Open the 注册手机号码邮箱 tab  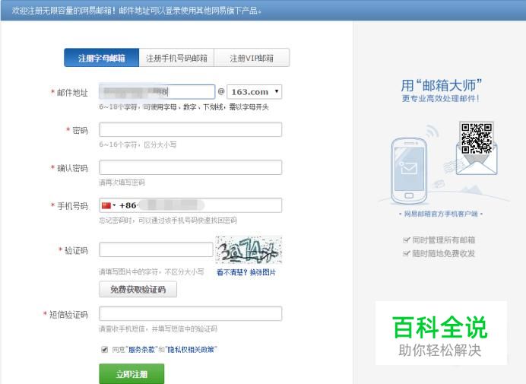point(176,58)
